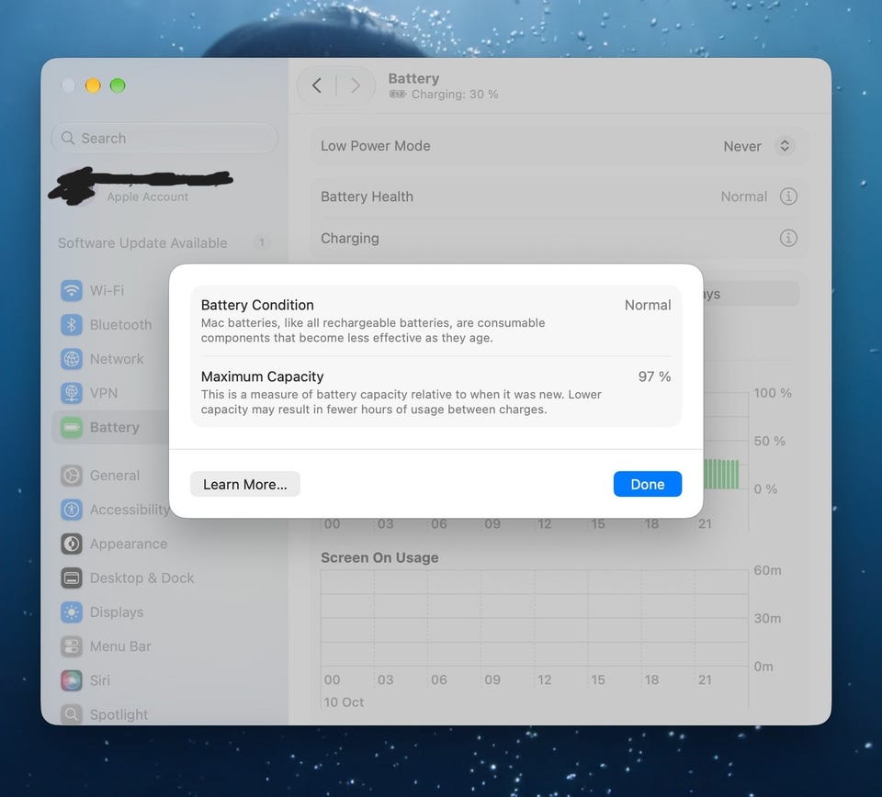This screenshot has width=882, height=797.
Task: Go back using the left chevron
Action: pos(317,85)
